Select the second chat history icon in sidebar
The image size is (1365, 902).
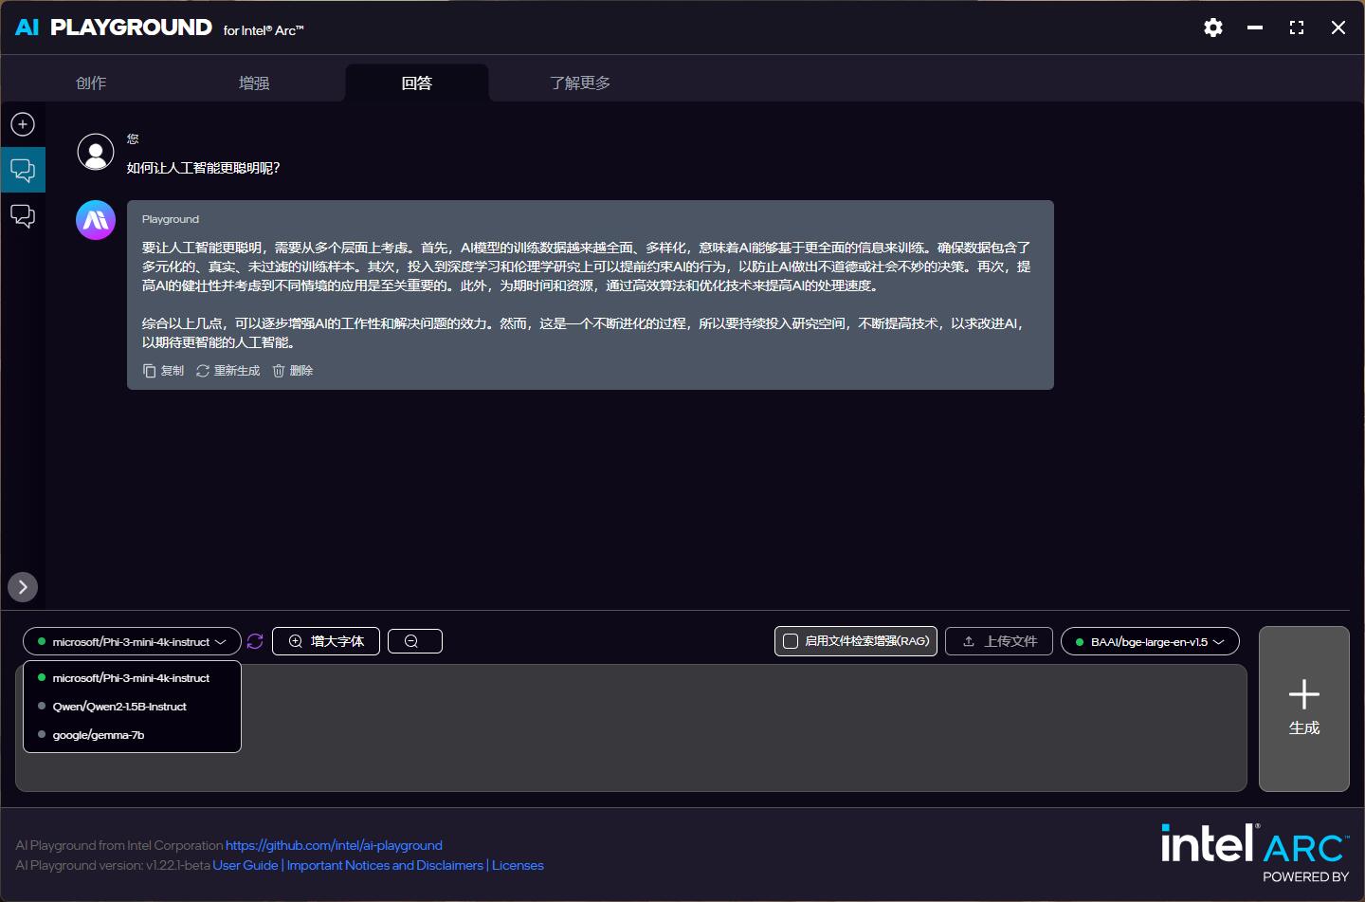coord(23,215)
